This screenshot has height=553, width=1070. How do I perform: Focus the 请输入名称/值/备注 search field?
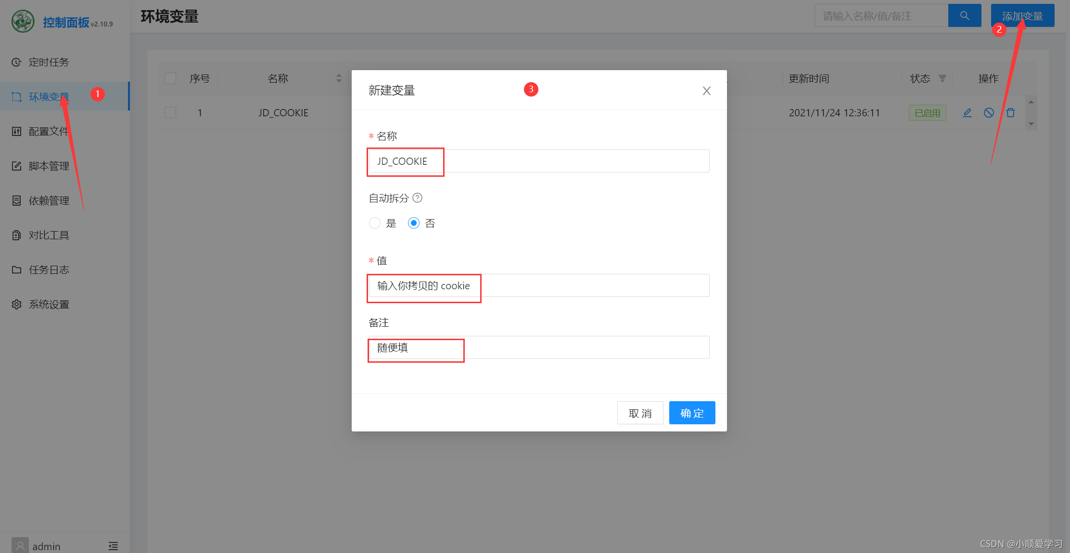click(x=881, y=16)
